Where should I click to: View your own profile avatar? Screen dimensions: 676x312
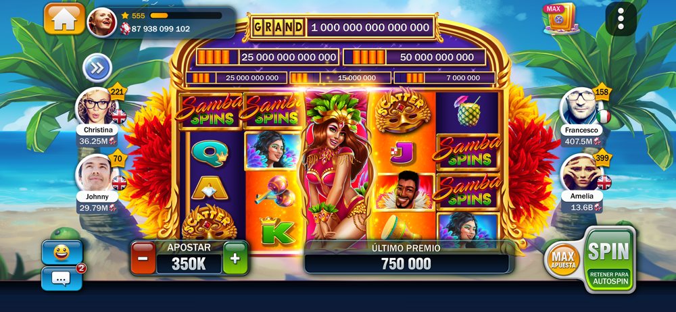coord(102,22)
